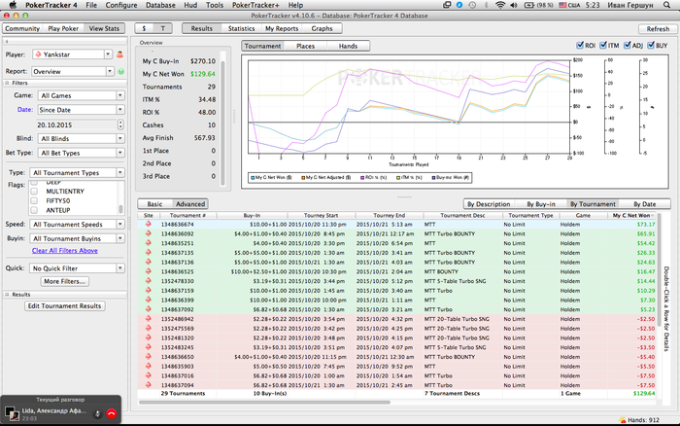Collapse the Filters section expander
The image size is (680, 426).
tap(7, 83)
